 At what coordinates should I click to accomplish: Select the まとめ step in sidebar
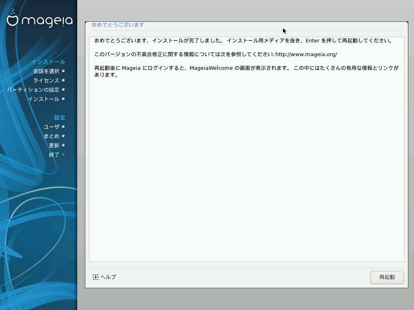pyautogui.click(x=51, y=136)
